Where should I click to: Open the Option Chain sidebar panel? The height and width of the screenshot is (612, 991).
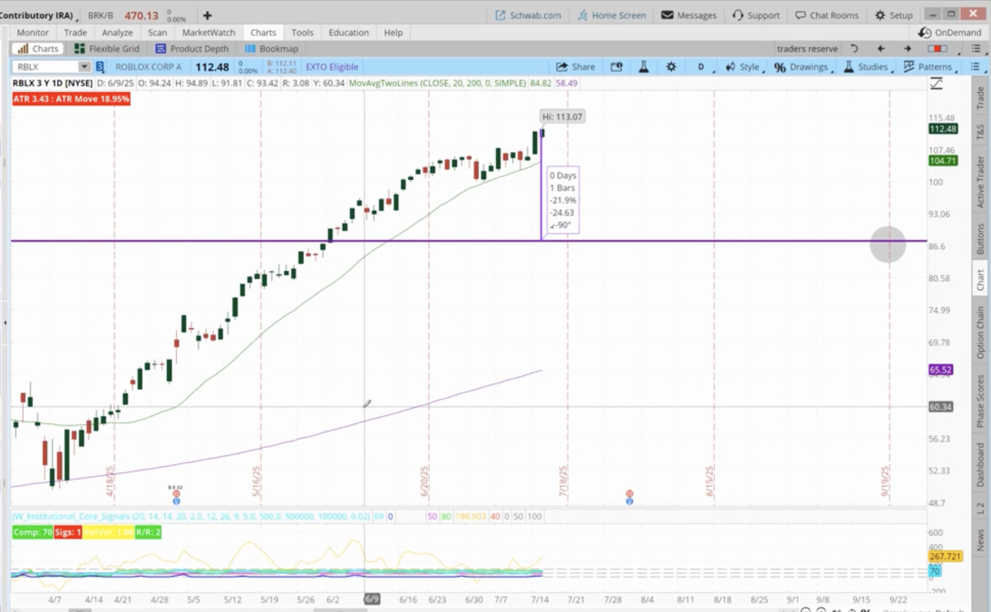click(x=980, y=332)
